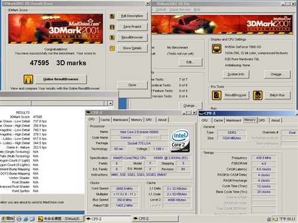The width and height of the screenshot is (298, 223).
Task: Click the Internet Explorer quick launch icon
Action: coord(26,219)
